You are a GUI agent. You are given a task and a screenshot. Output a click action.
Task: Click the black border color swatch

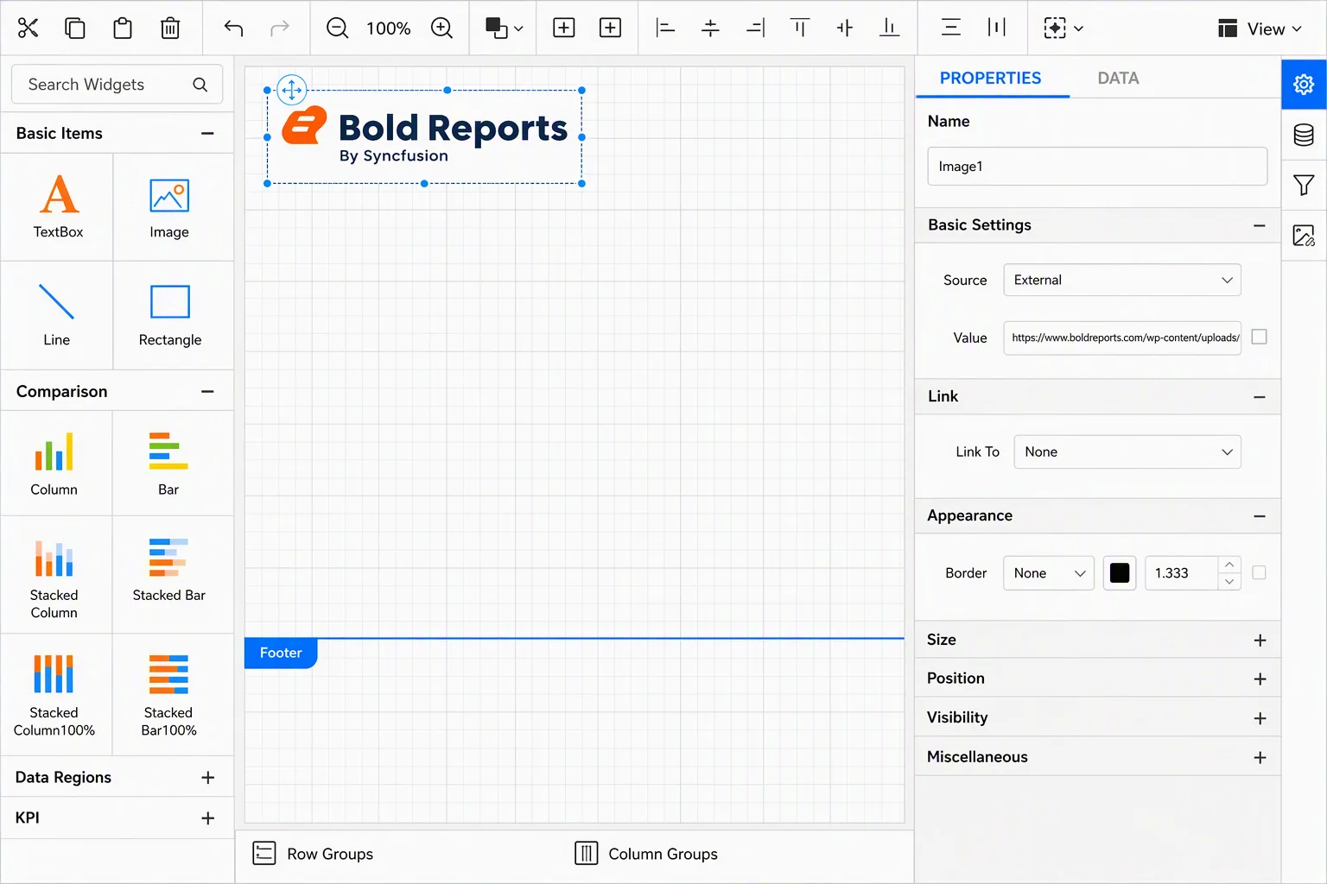tap(1119, 572)
